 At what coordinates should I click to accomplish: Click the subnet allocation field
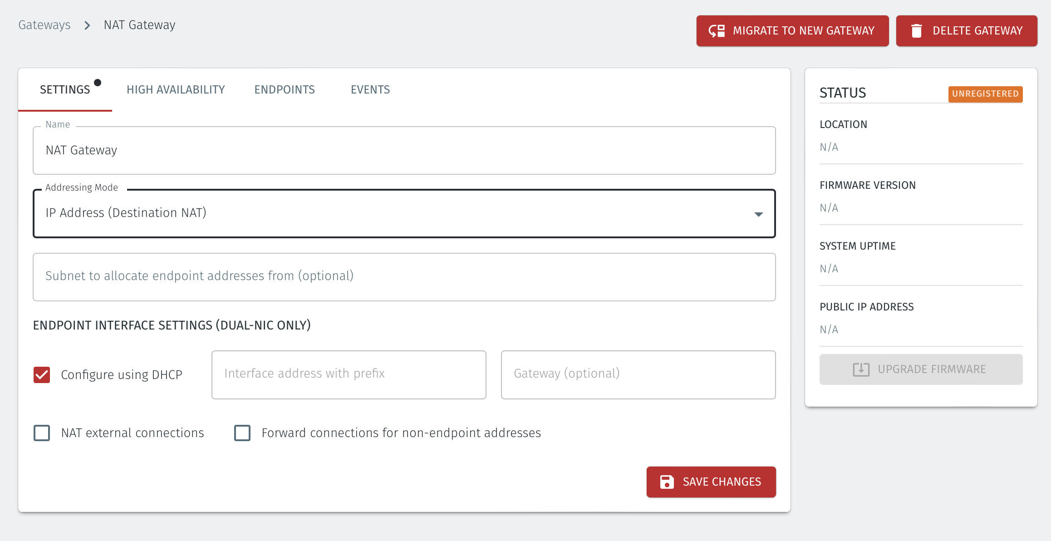[x=404, y=276]
